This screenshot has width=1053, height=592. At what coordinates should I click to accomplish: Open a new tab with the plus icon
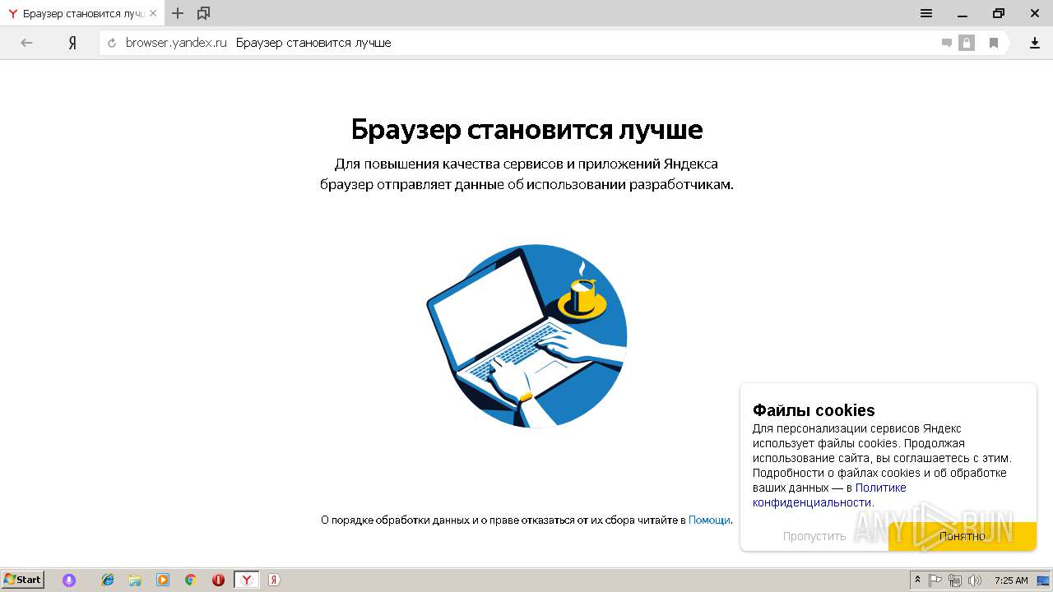[178, 13]
